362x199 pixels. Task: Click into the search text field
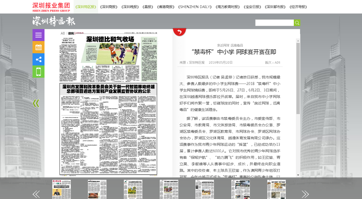(274, 23)
